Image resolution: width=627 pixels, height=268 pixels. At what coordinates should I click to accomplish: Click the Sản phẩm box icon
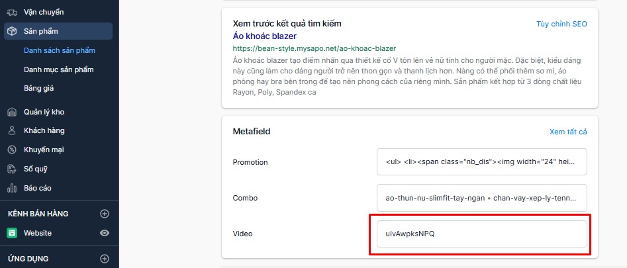[12, 31]
